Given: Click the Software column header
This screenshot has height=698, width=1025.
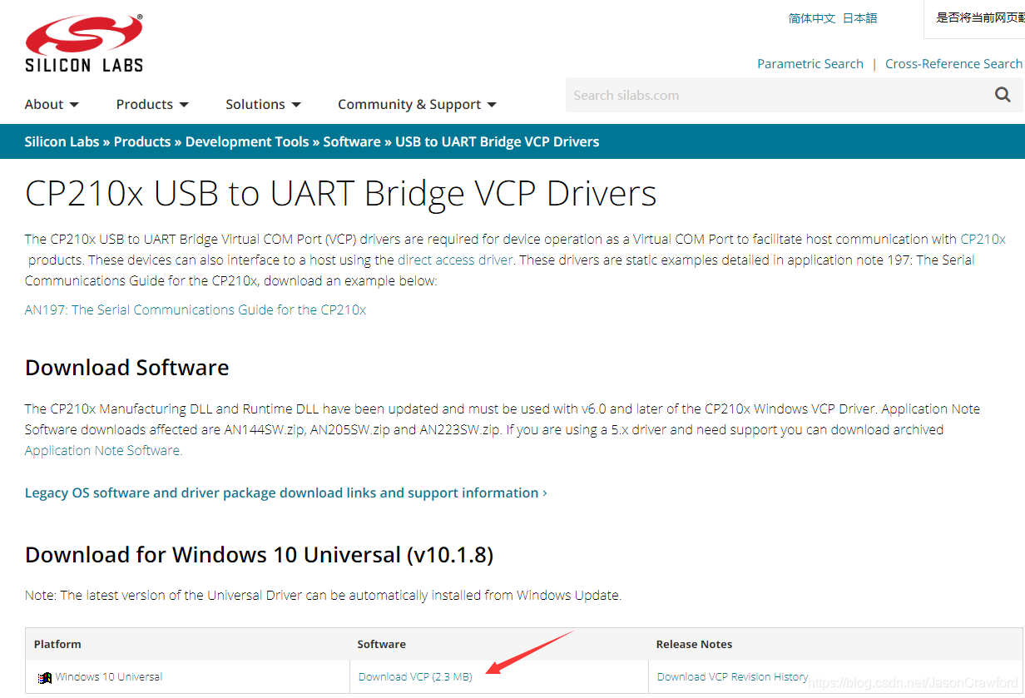Looking at the screenshot, I should (382, 644).
